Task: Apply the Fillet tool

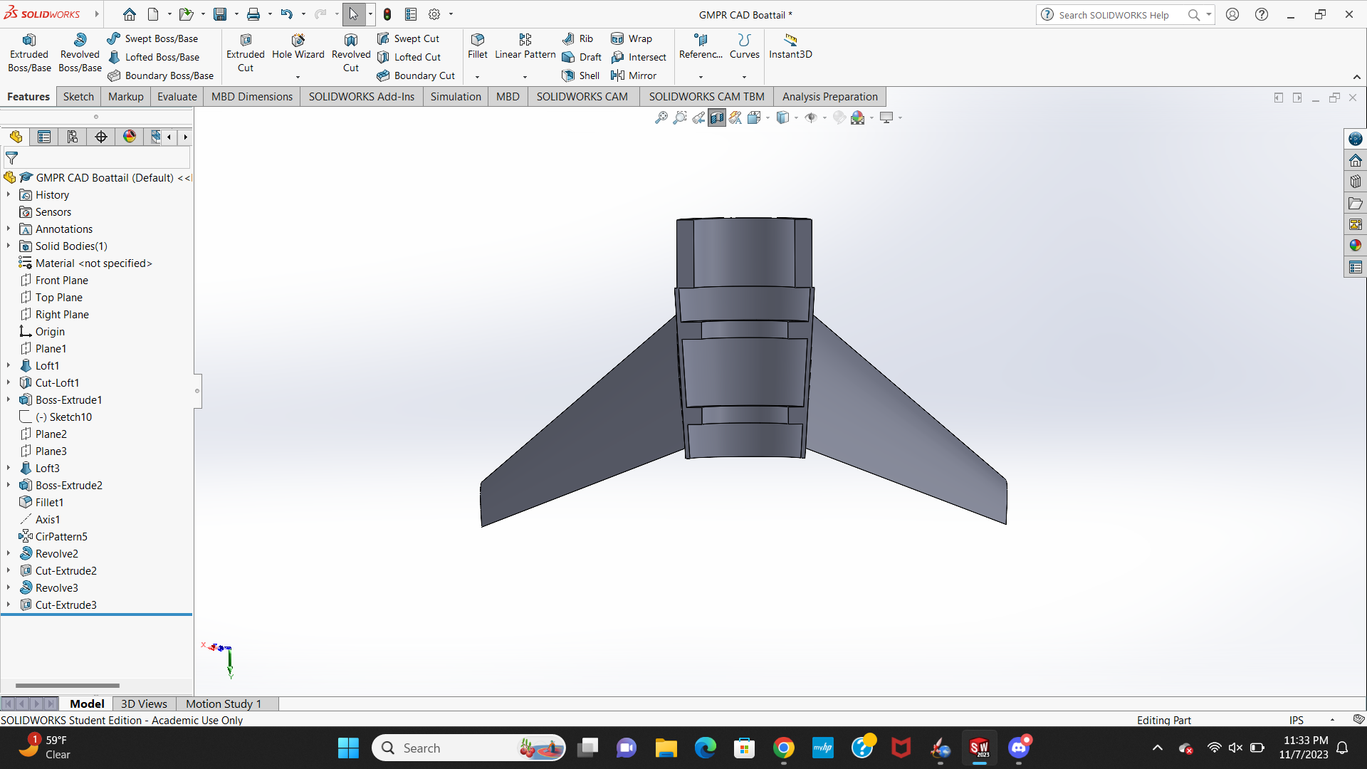Action: point(478,47)
